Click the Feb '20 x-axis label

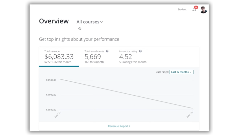(x=58, y=115)
